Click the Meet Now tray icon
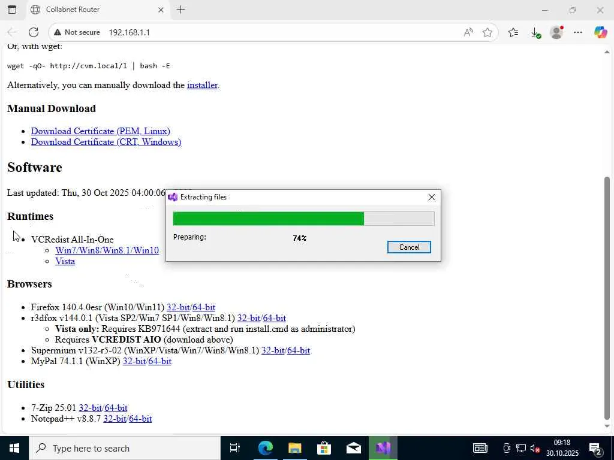Screen dimensions: 614x460 [x=506, y=448]
